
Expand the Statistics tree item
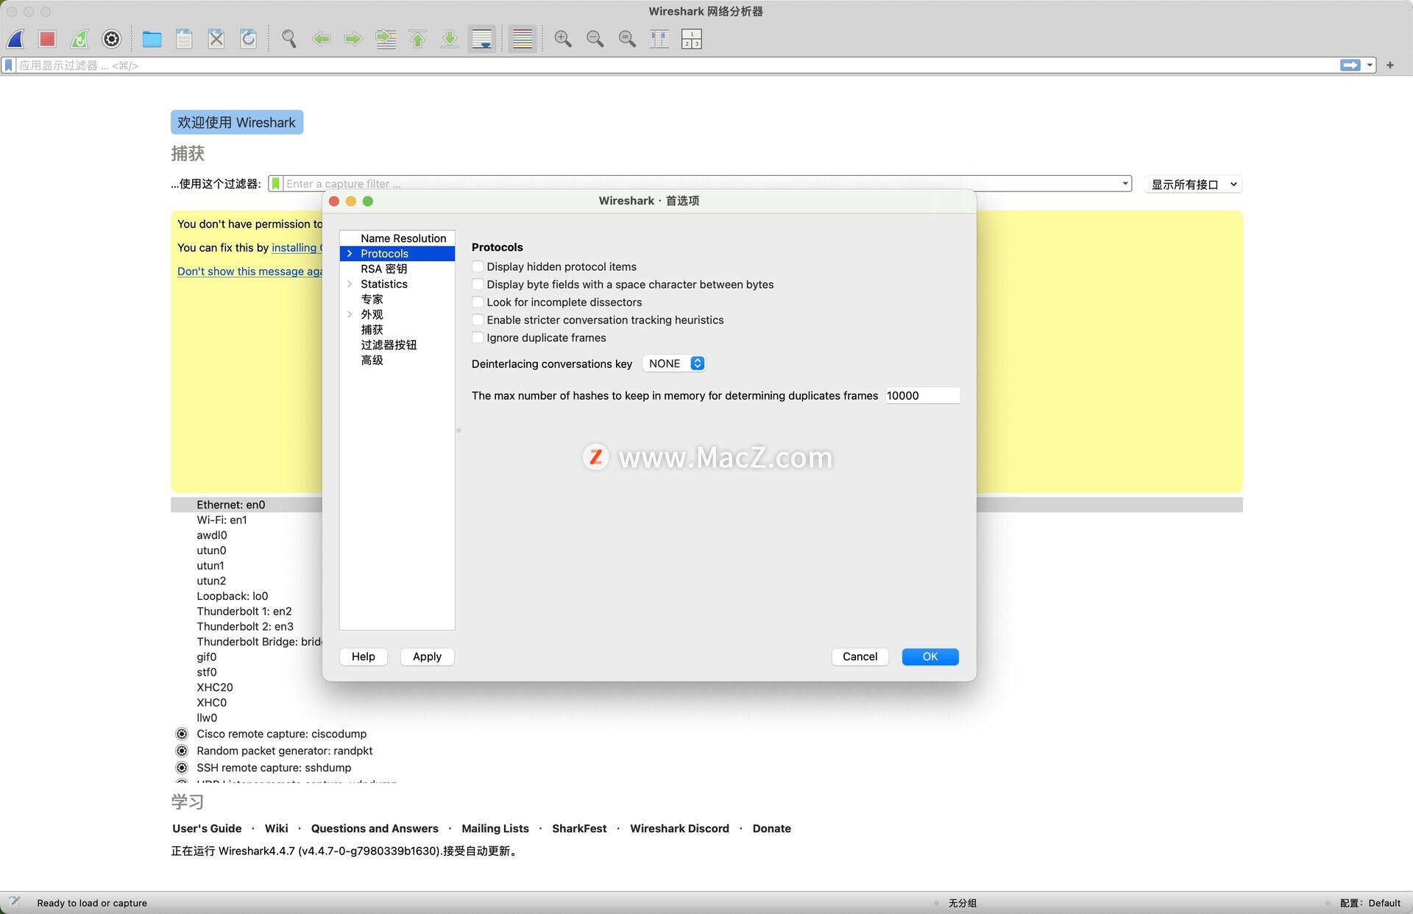(x=350, y=284)
